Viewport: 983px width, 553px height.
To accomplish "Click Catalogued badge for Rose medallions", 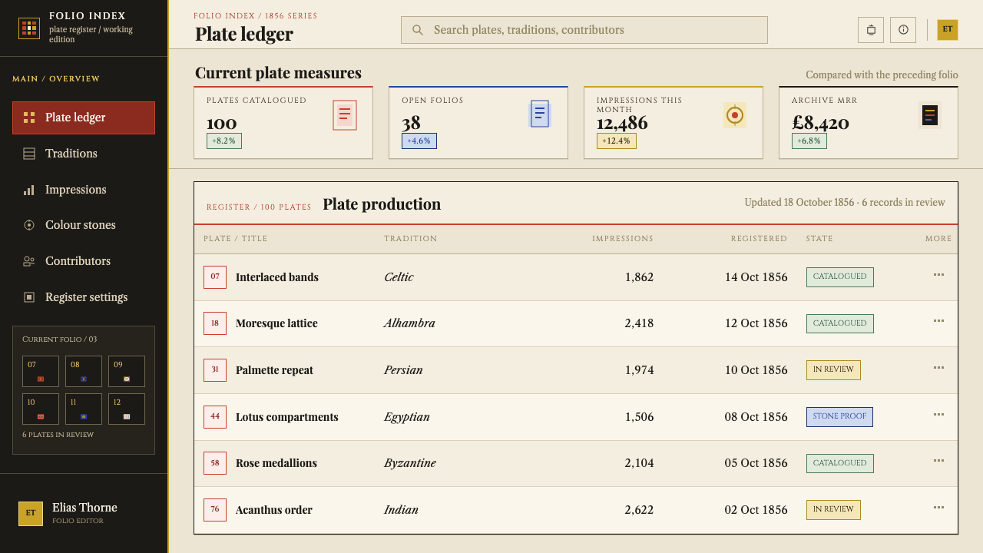I will (x=840, y=463).
